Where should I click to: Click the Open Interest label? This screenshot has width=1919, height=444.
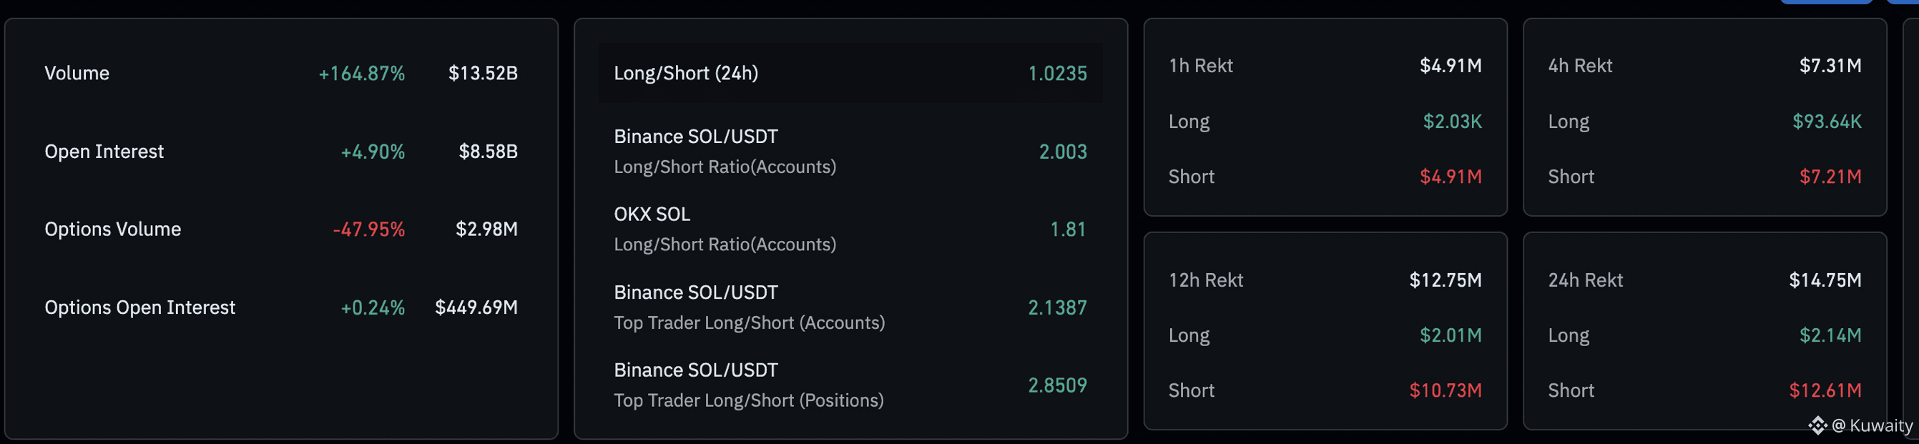tap(104, 152)
